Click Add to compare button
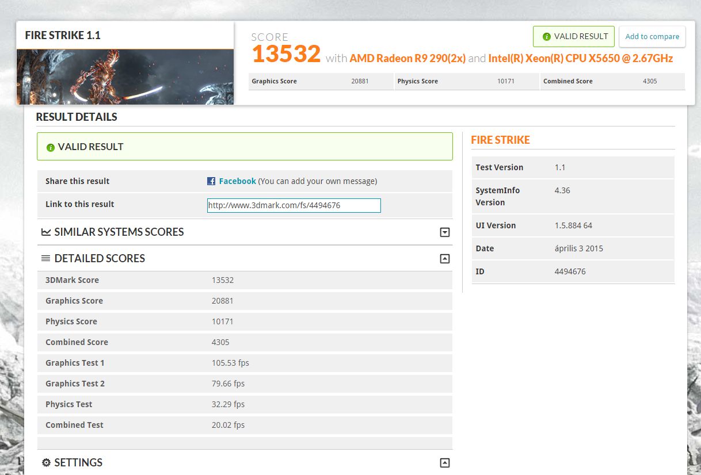701x475 pixels. coord(652,36)
